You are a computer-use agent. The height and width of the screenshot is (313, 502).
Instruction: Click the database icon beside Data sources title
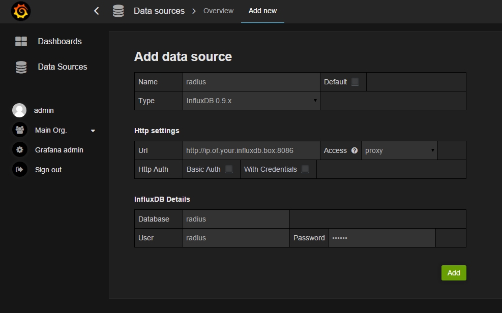118,11
